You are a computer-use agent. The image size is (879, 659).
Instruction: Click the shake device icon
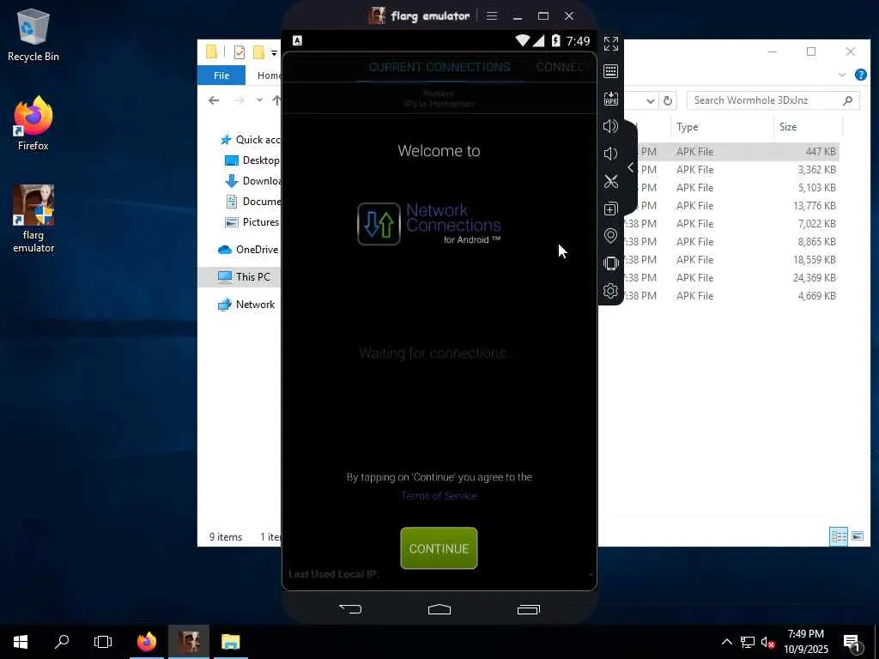pos(610,263)
